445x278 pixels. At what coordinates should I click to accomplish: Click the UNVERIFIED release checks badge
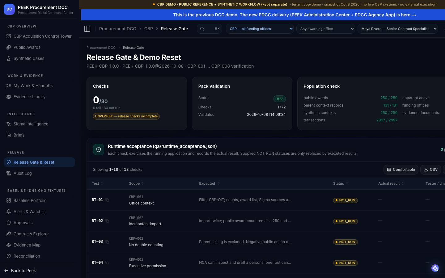(x=126, y=116)
